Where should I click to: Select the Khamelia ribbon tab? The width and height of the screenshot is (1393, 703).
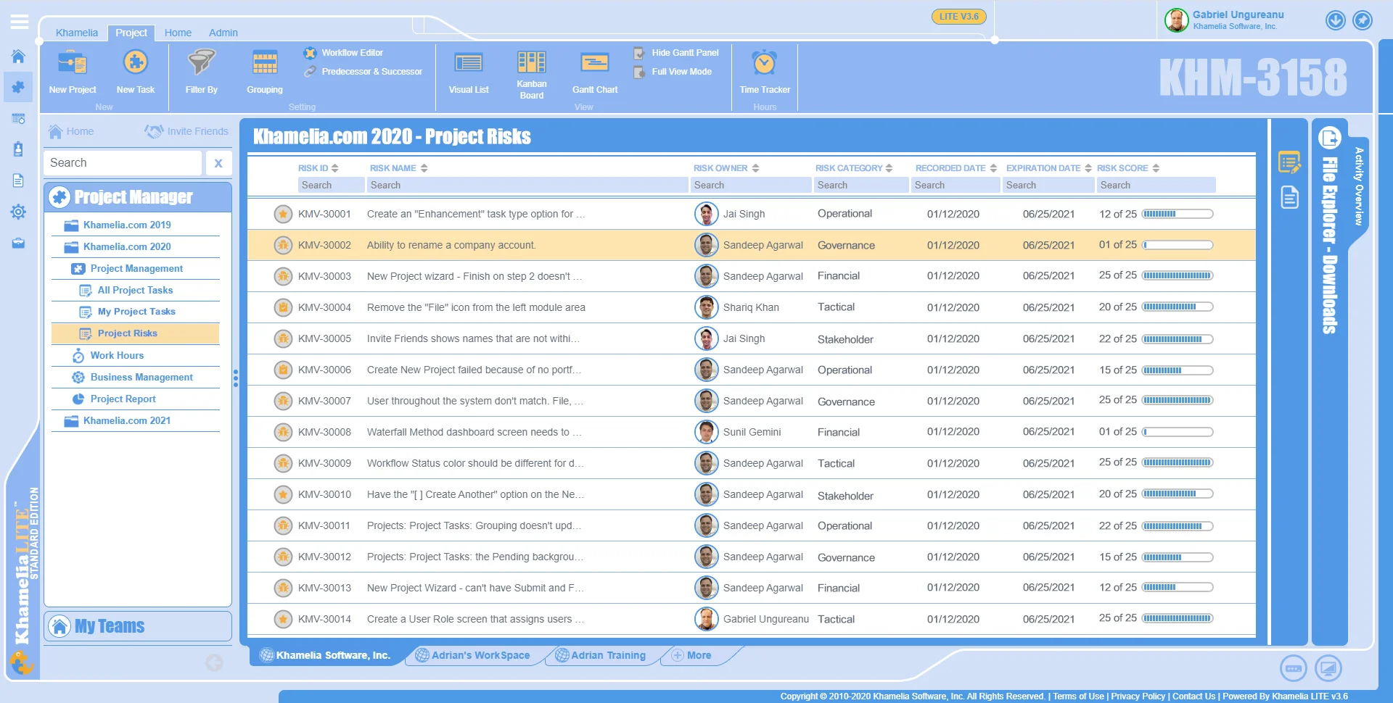point(77,33)
